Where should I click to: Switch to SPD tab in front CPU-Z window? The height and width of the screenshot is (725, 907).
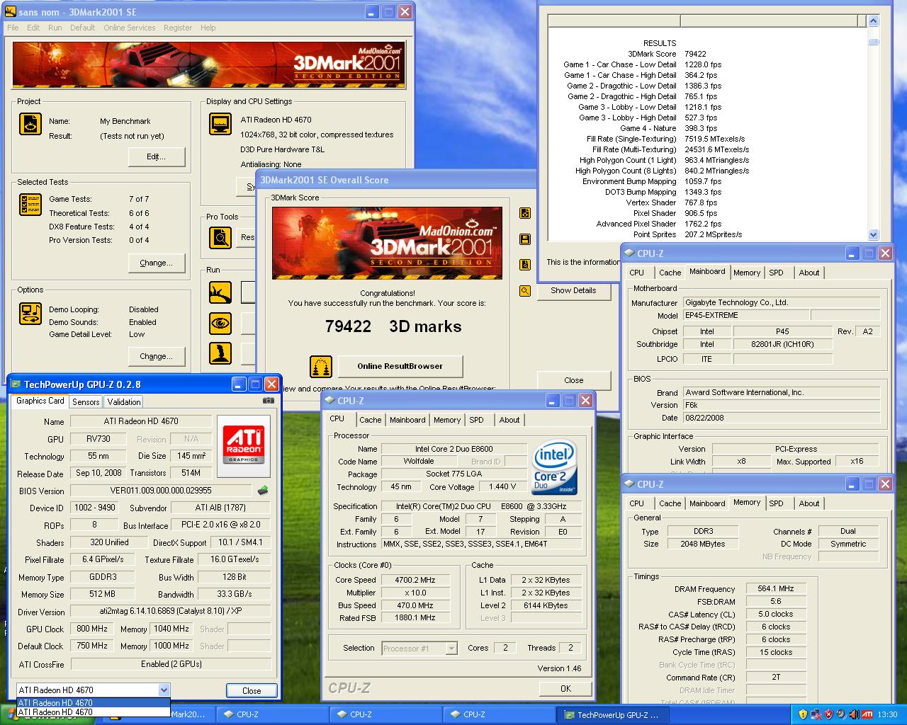pyautogui.click(x=477, y=420)
